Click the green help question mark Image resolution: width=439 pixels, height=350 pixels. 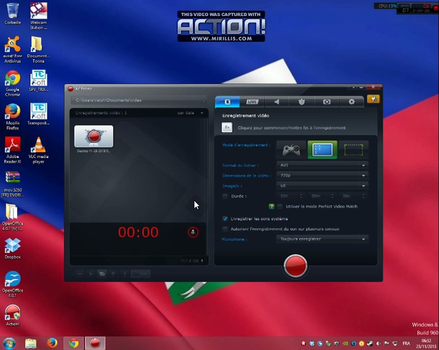271,207
